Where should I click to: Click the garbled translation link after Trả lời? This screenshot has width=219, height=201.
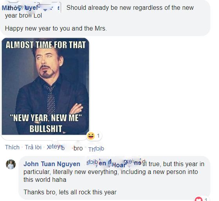point(56,147)
